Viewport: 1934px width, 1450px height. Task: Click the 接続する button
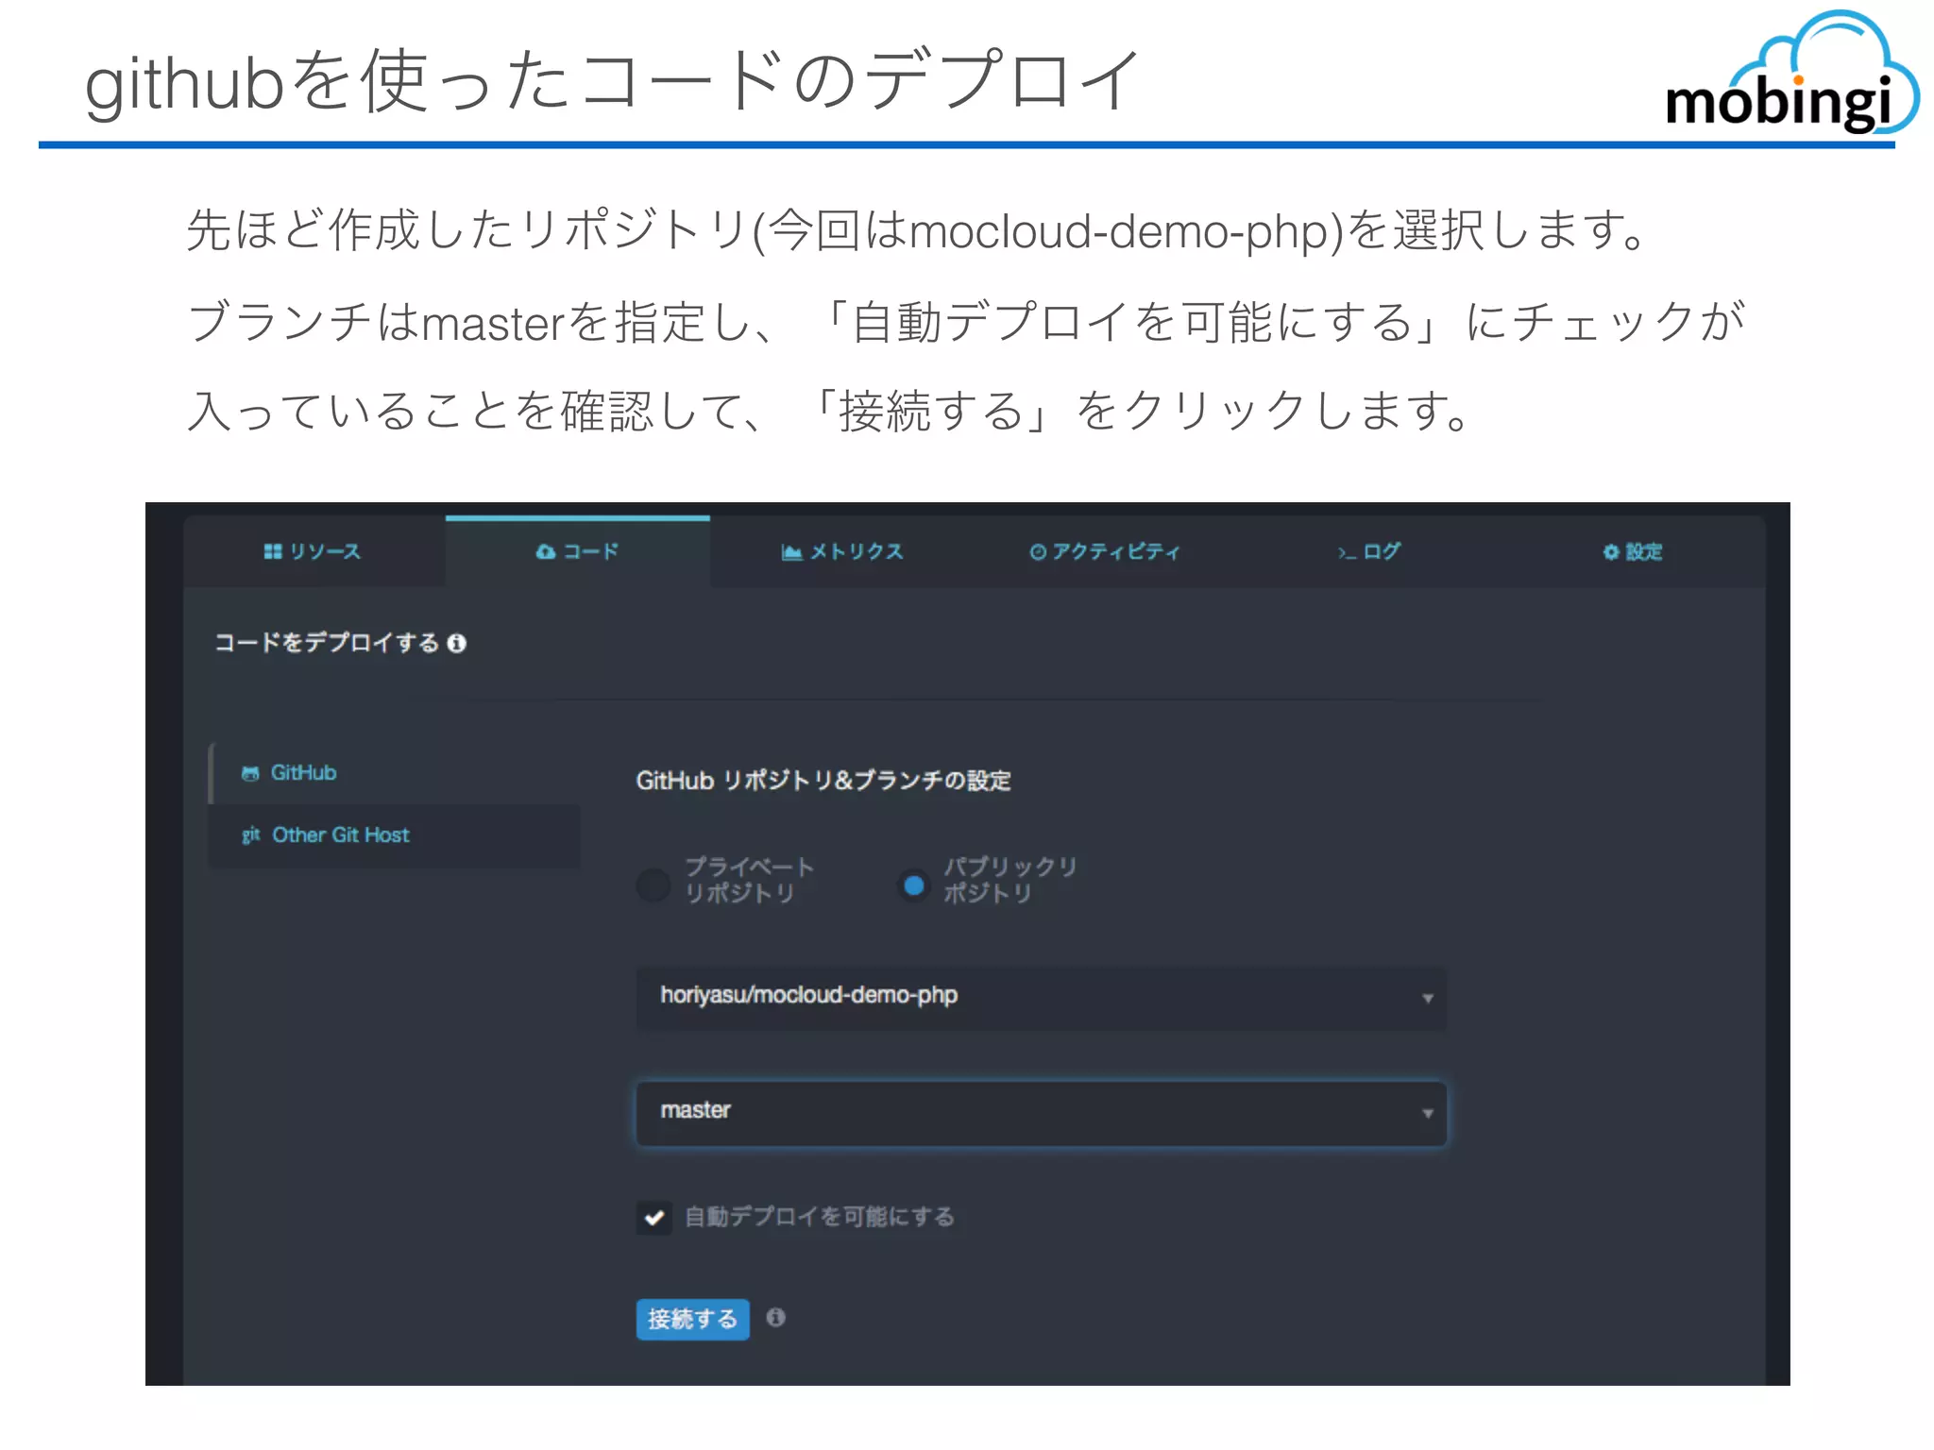coord(692,1318)
